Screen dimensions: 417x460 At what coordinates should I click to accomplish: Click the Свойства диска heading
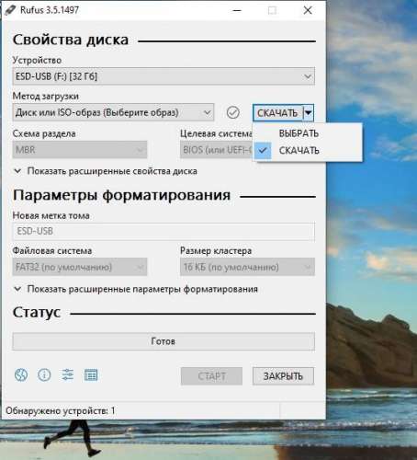click(71, 40)
